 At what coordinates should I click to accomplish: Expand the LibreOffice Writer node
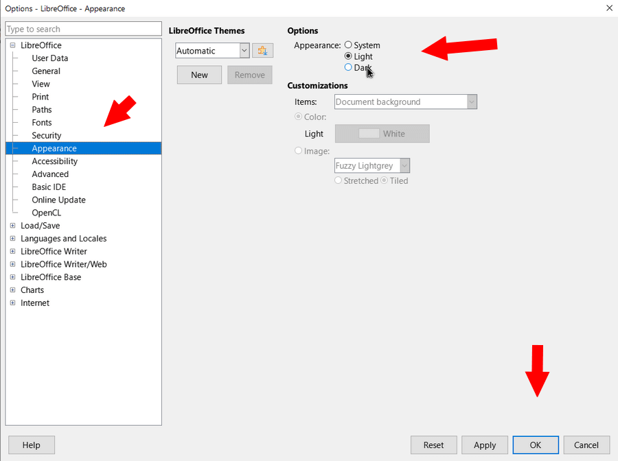coord(12,251)
